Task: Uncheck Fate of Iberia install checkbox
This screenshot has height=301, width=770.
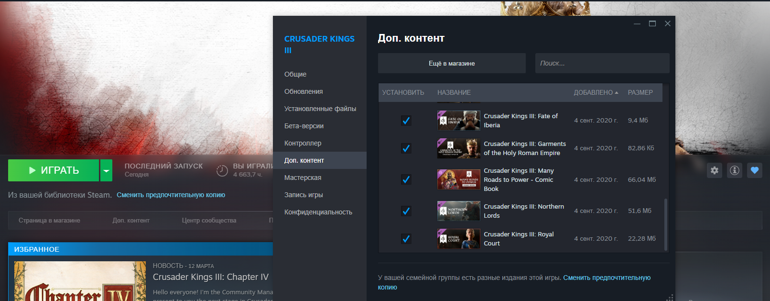Action: tap(406, 121)
